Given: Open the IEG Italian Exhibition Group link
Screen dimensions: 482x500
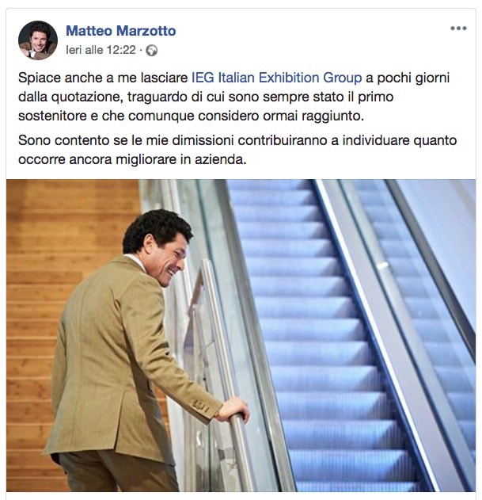Looking at the screenshot, I should pyautogui.click(x=276, y=78).
